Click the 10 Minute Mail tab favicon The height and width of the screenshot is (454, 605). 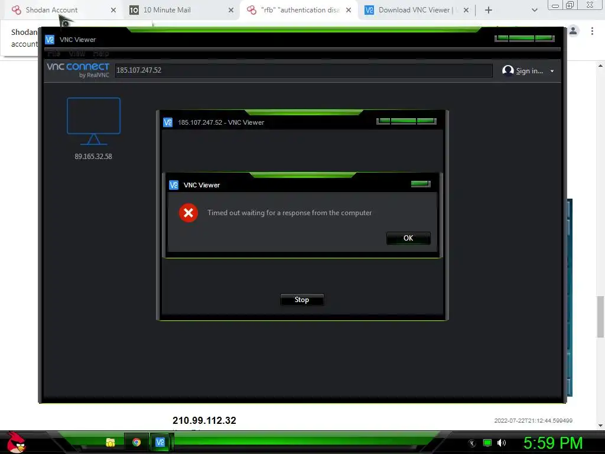[x=134, y=10]
